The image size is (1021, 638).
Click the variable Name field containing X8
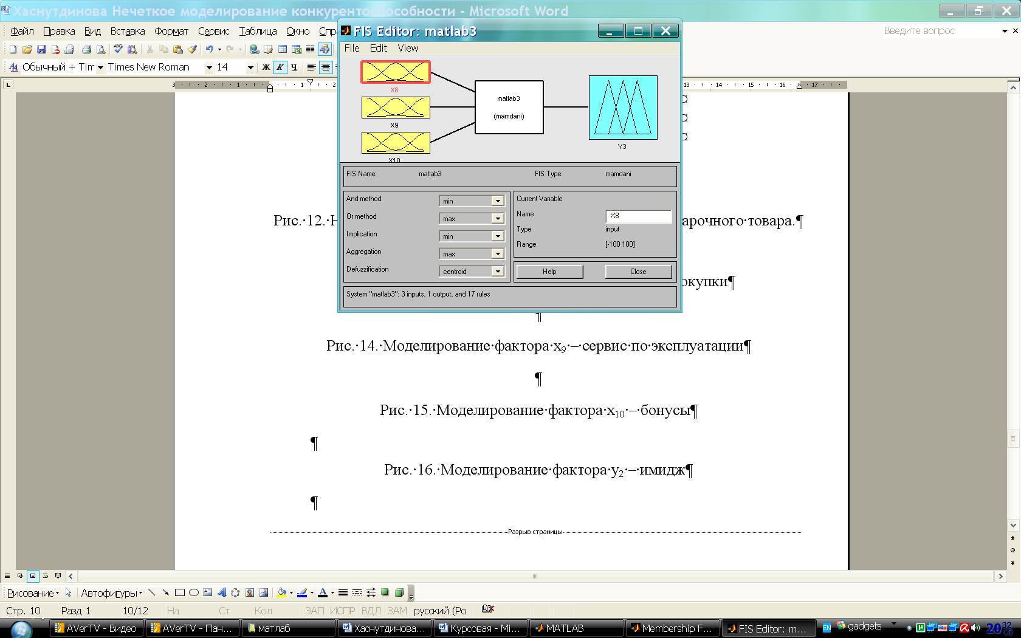click(639, 216)
